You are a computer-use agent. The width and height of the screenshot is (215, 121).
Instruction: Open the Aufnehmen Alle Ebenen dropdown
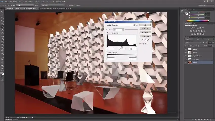click(x=53, y=5)
